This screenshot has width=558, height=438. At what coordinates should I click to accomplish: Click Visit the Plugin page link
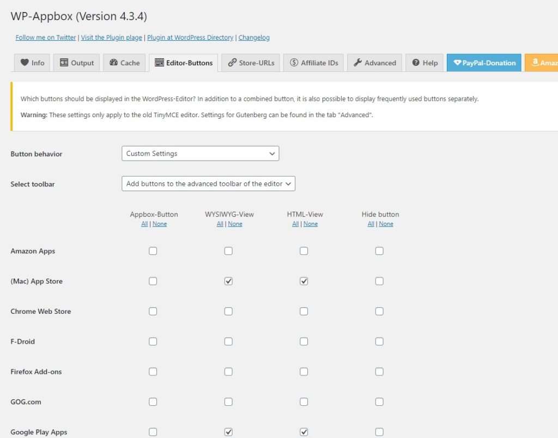pos(111,38)
